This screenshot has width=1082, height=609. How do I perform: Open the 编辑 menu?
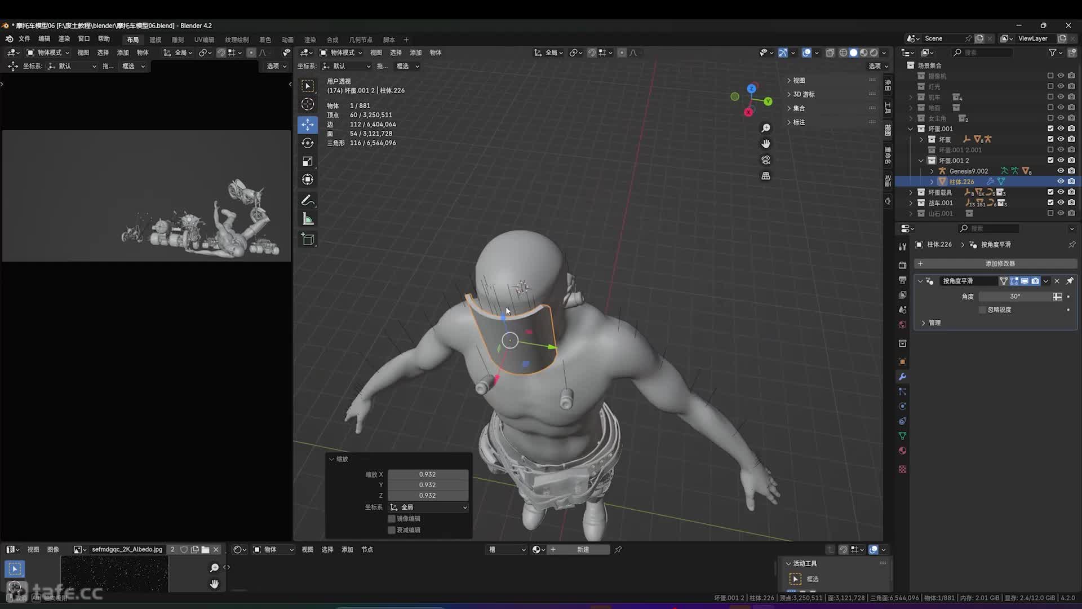point(45,39)
